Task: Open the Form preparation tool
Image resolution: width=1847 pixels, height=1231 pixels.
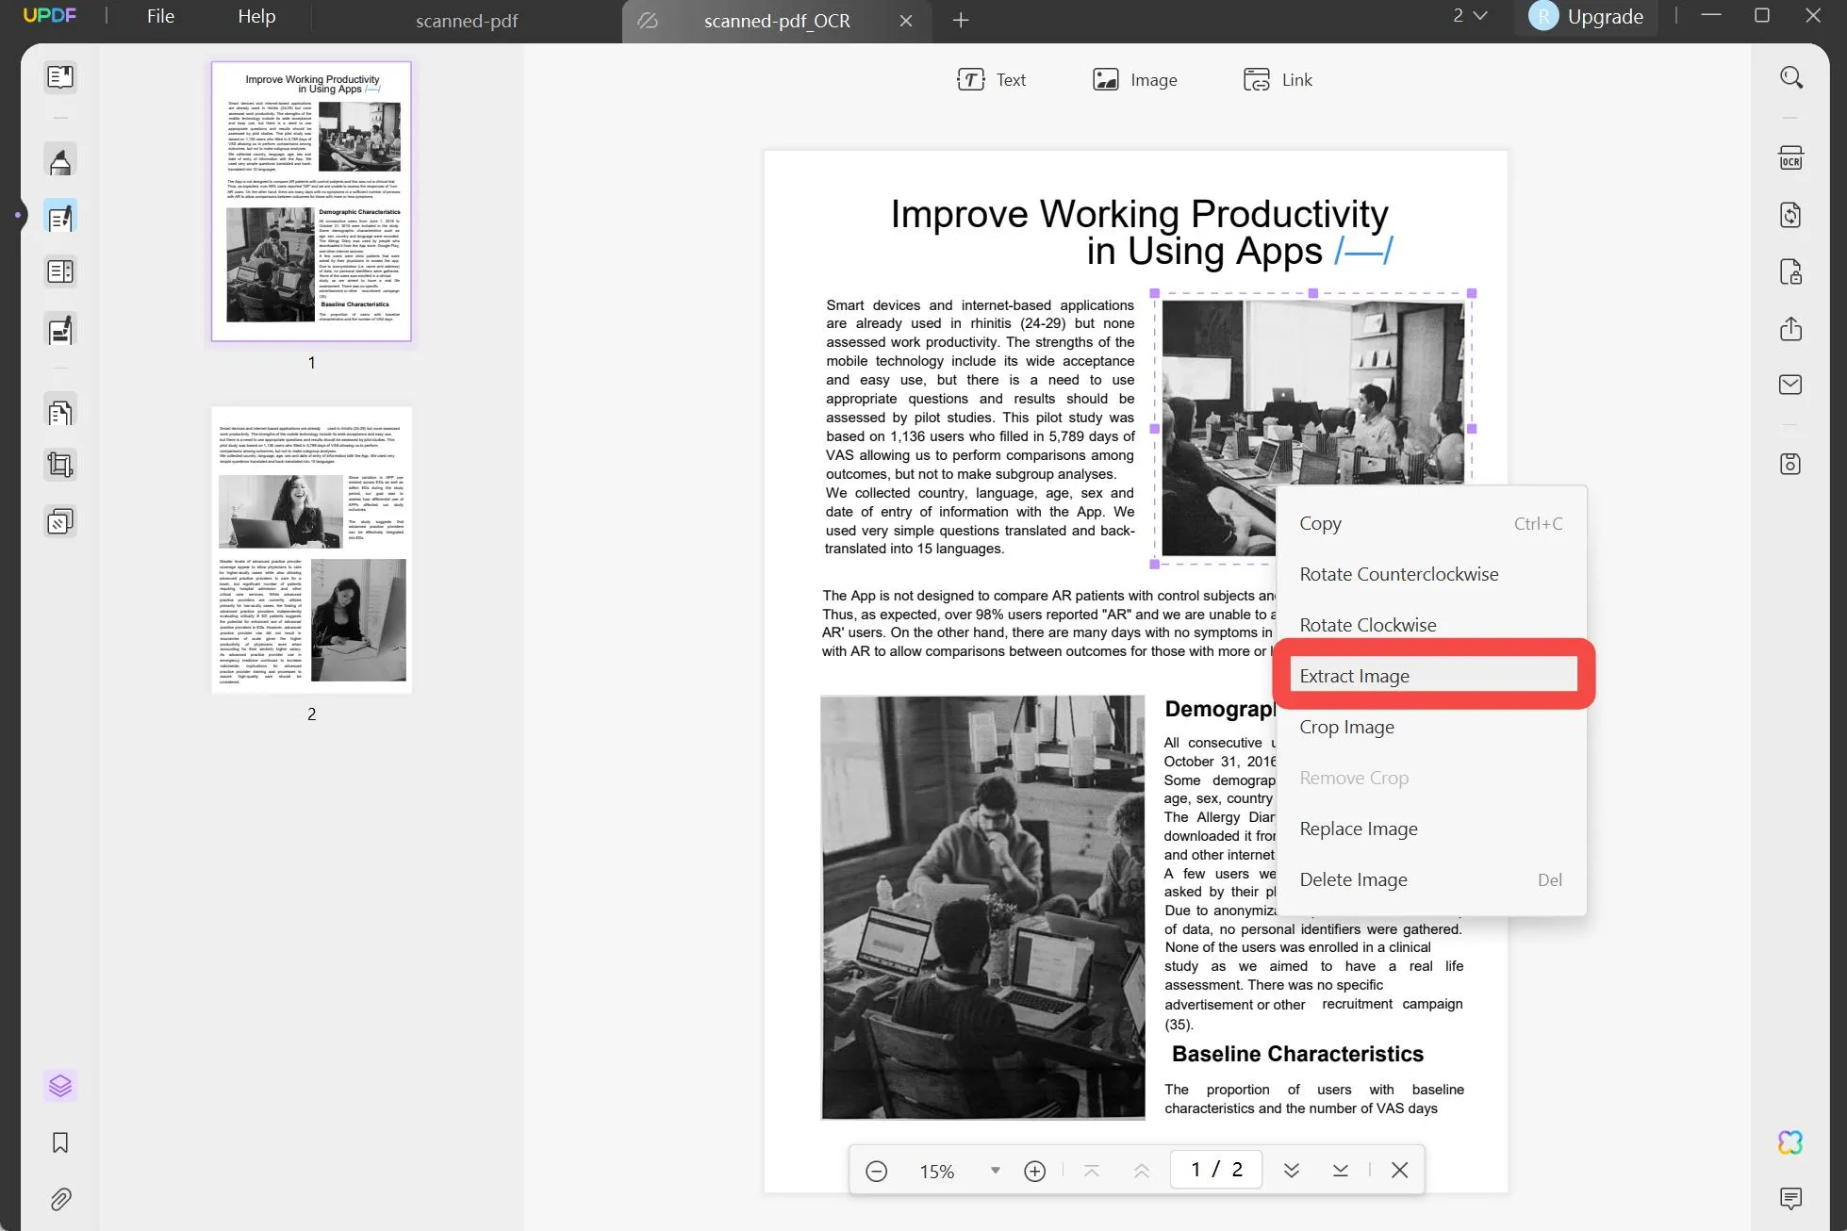Action: point(60,272)
